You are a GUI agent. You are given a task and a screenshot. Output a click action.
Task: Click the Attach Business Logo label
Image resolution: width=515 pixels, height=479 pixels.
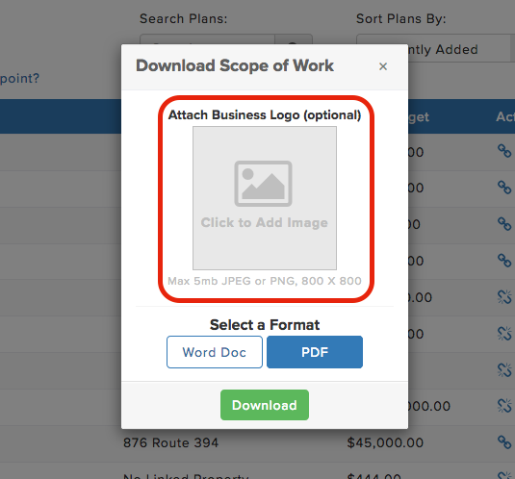coord(265,115)
